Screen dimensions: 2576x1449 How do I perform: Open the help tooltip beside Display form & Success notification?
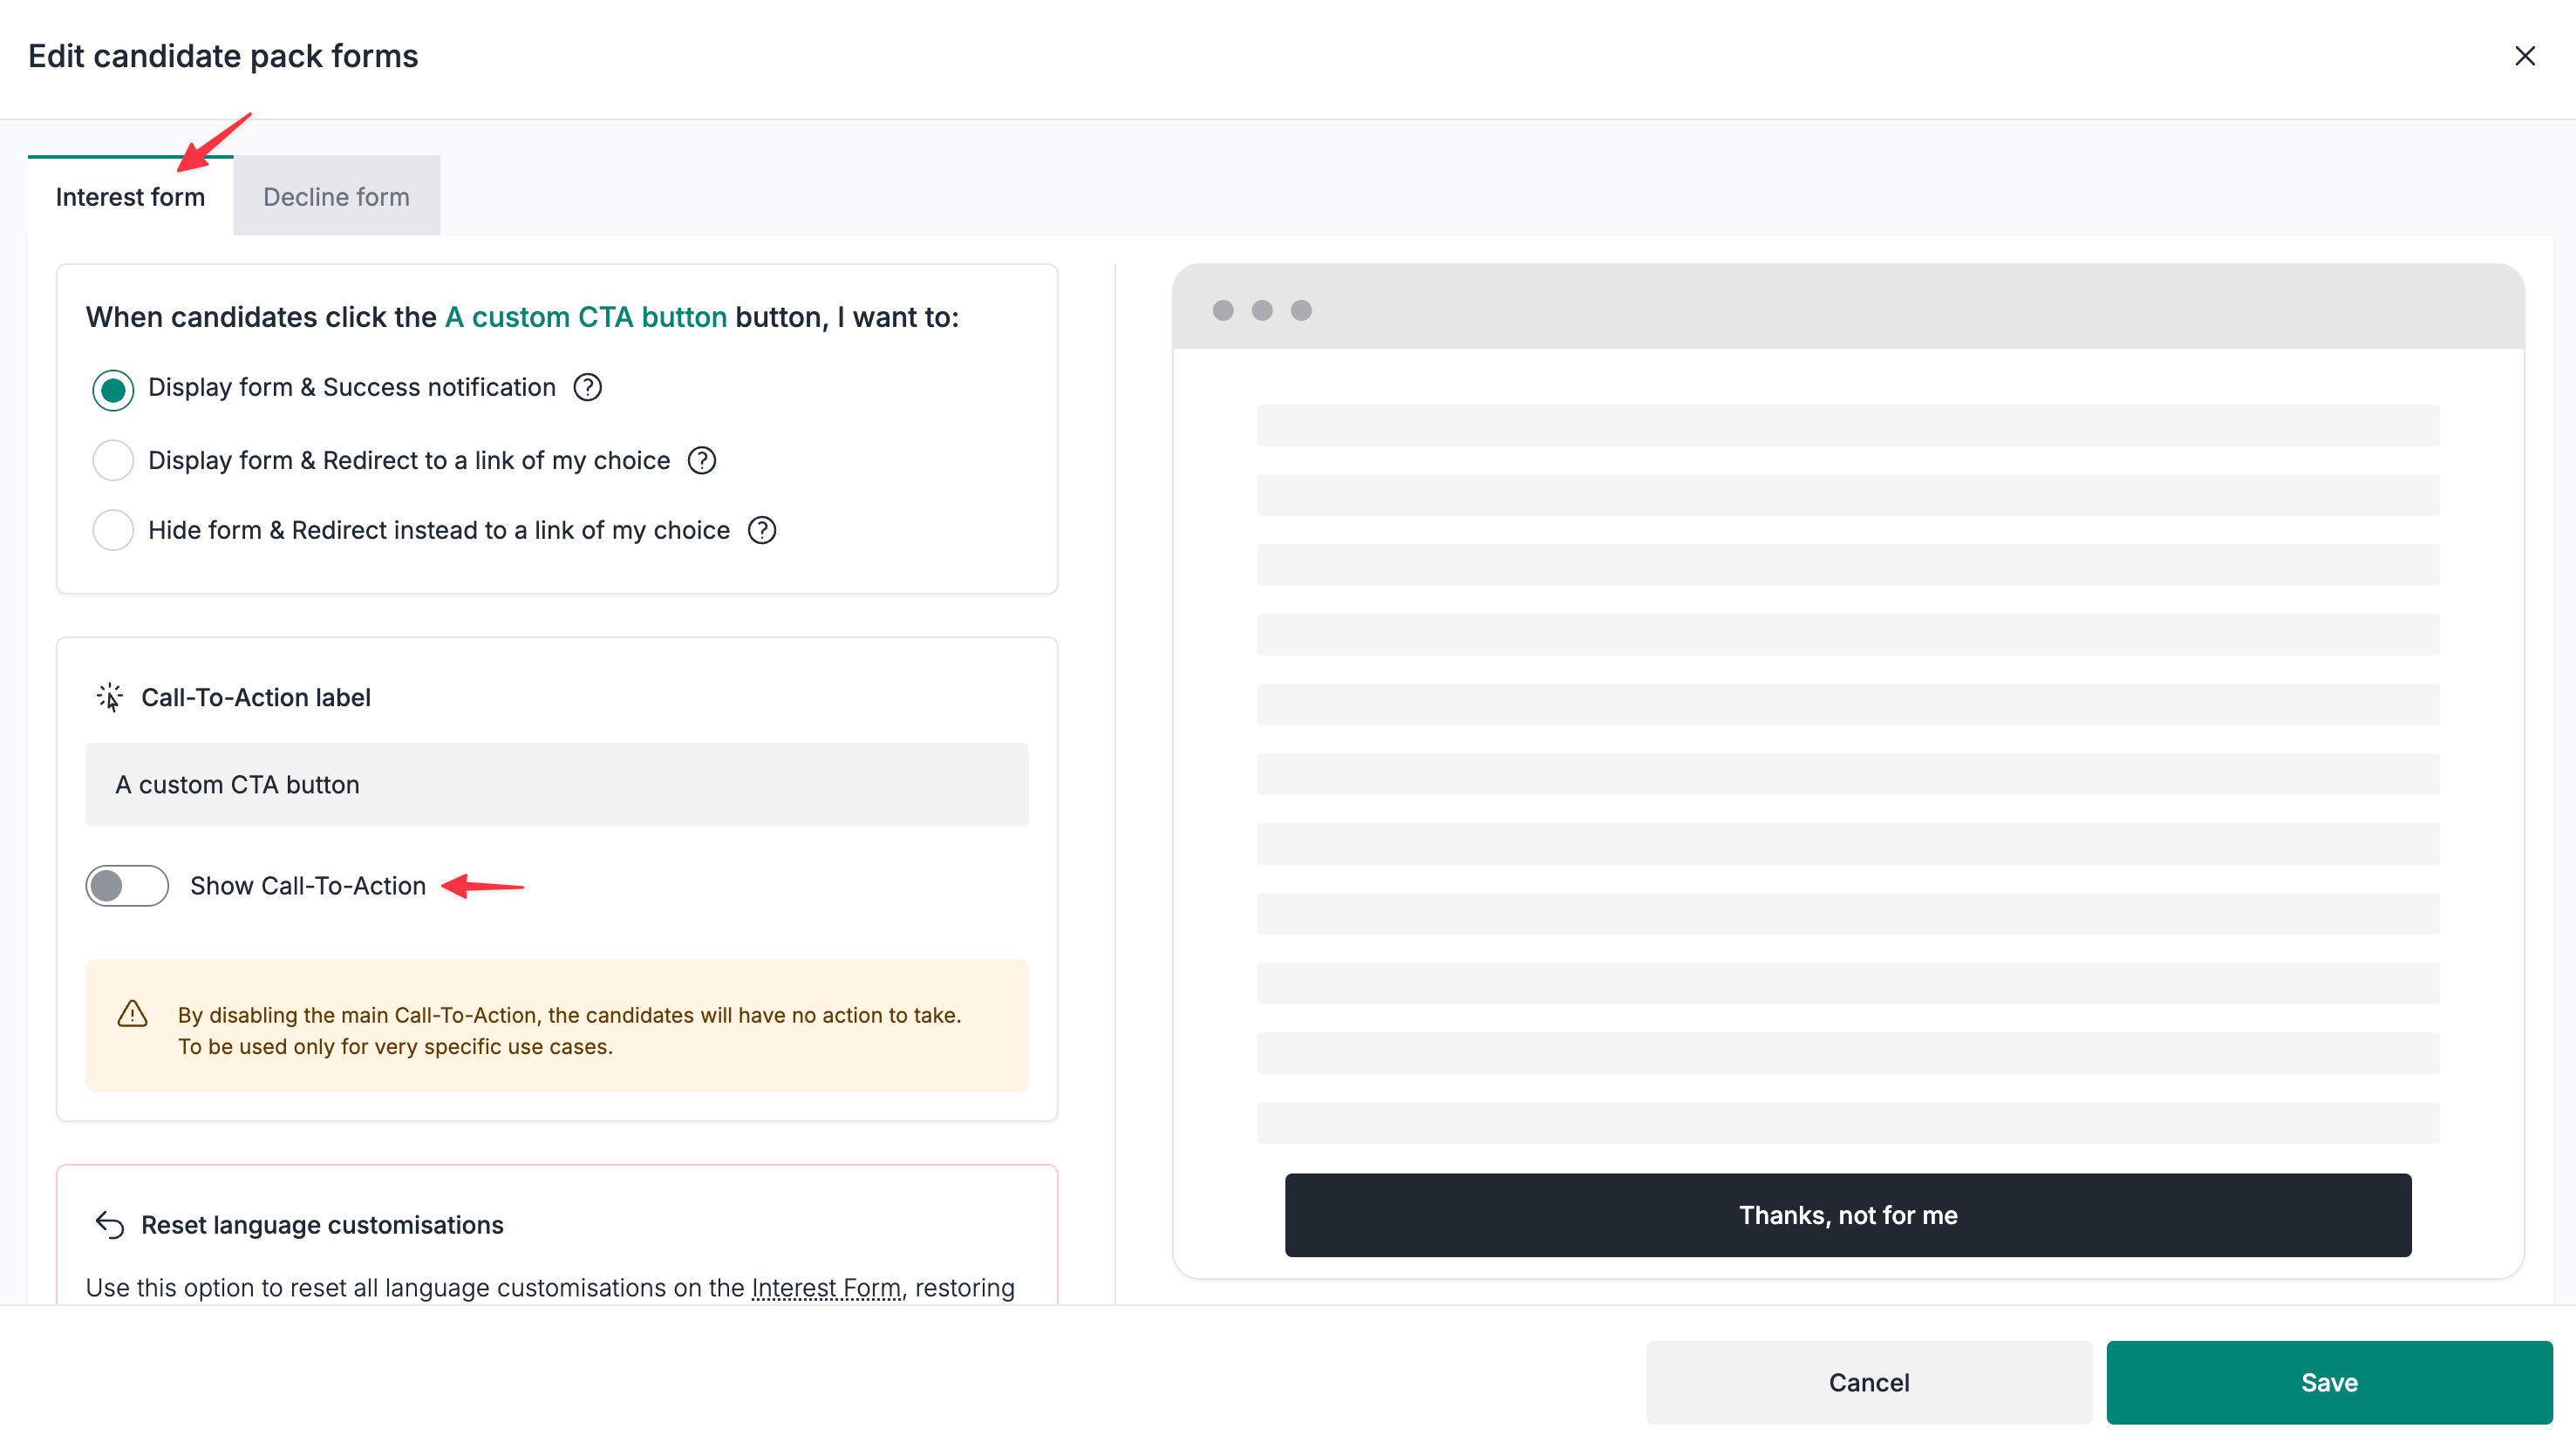(587, 387)
